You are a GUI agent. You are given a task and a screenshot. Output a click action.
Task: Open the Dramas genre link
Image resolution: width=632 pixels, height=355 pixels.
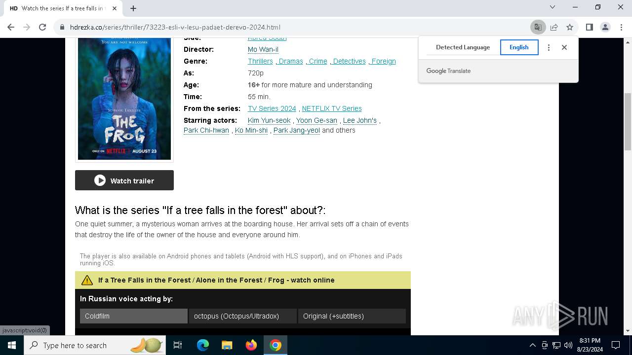(290, 61)
